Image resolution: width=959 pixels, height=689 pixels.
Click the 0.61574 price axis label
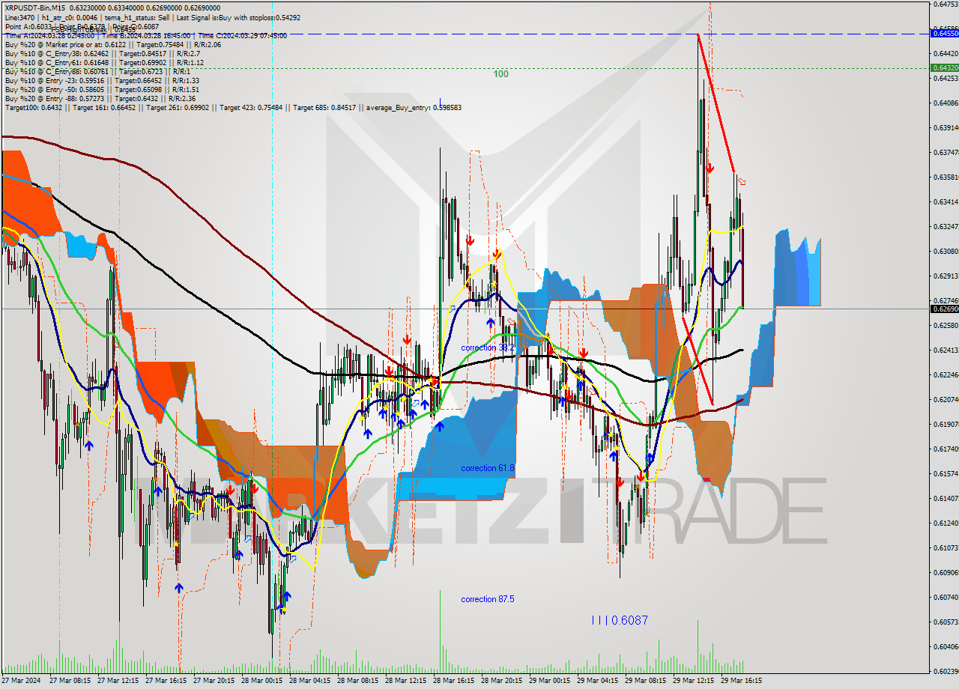click(946, 473)
